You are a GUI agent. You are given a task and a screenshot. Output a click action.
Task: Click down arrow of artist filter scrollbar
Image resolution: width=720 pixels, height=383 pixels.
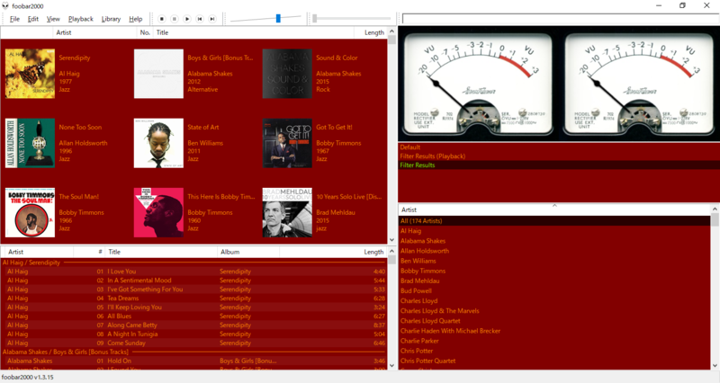point(715,366)
